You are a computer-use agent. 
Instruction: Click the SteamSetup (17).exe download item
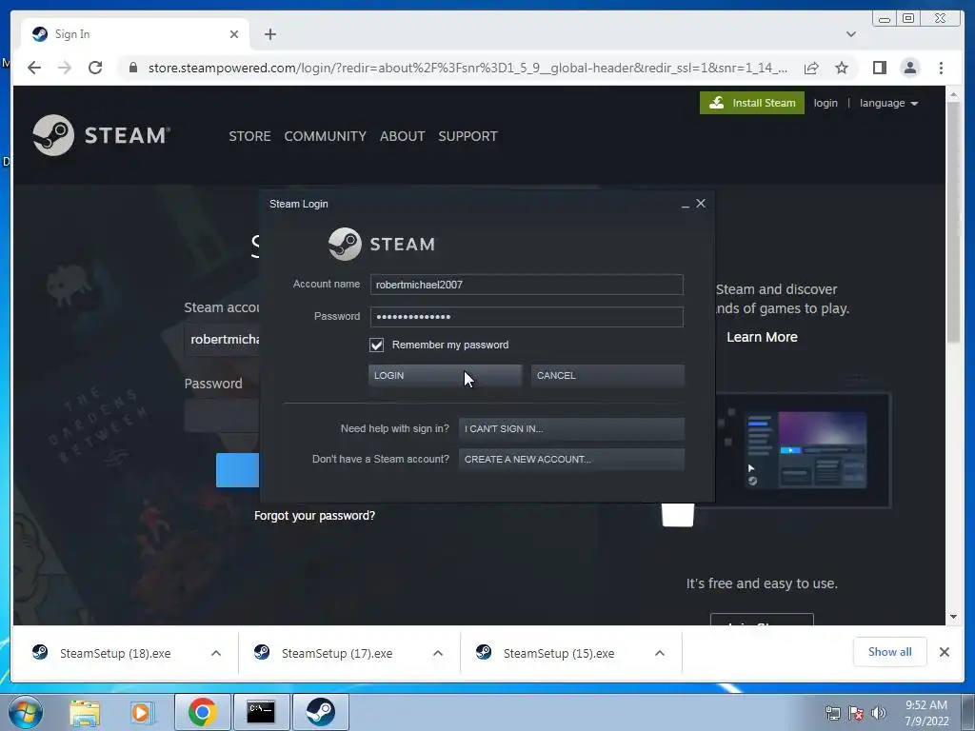336,653
